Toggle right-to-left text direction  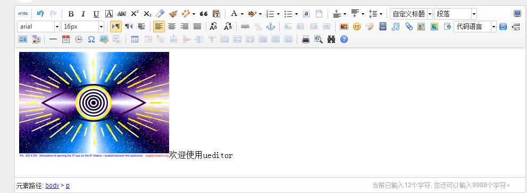click(129, 27)
